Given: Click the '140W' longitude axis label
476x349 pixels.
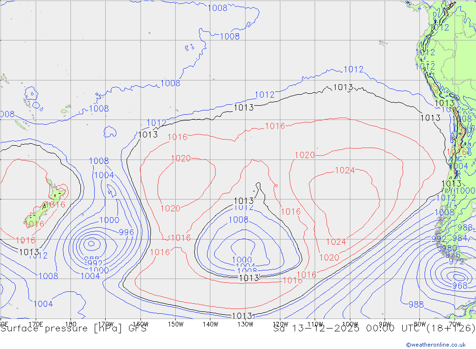Looking at the screenshot, I should click(210, 324).
